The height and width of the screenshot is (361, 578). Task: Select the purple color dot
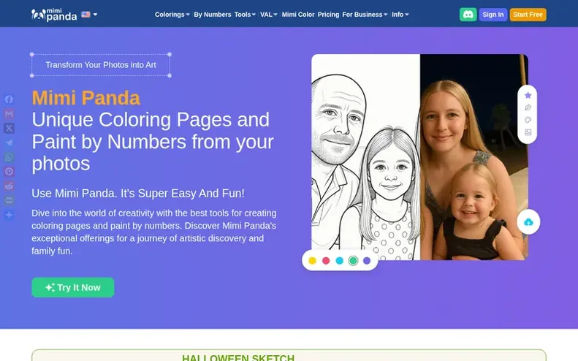(367, 261)
